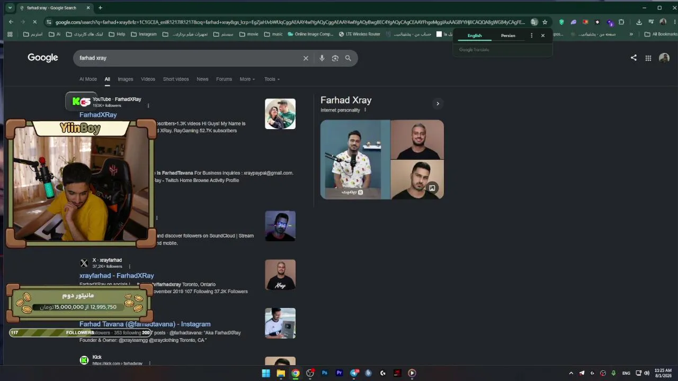The height and width of the screenshot is (381, 678).
Task: Open the Instagram bookmark folder
Action: coord(144,34)
